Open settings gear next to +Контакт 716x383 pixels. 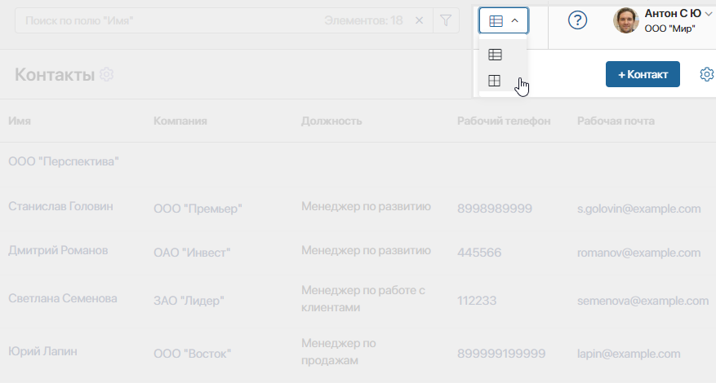(x=707, y=74)
